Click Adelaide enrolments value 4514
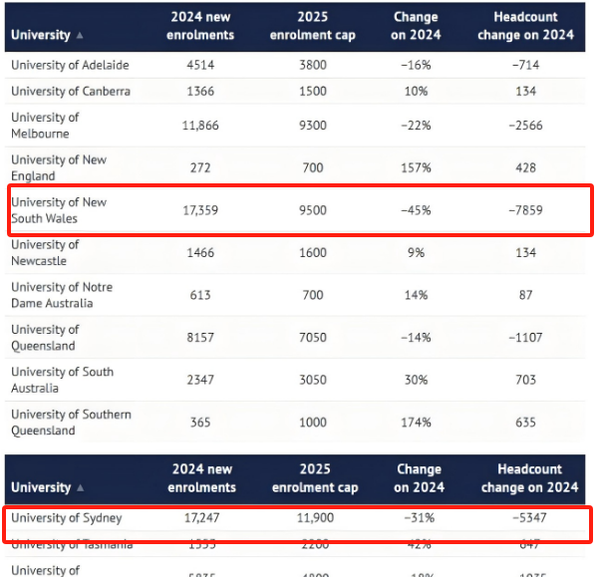The image size is (600, 577). coord(200,65)
